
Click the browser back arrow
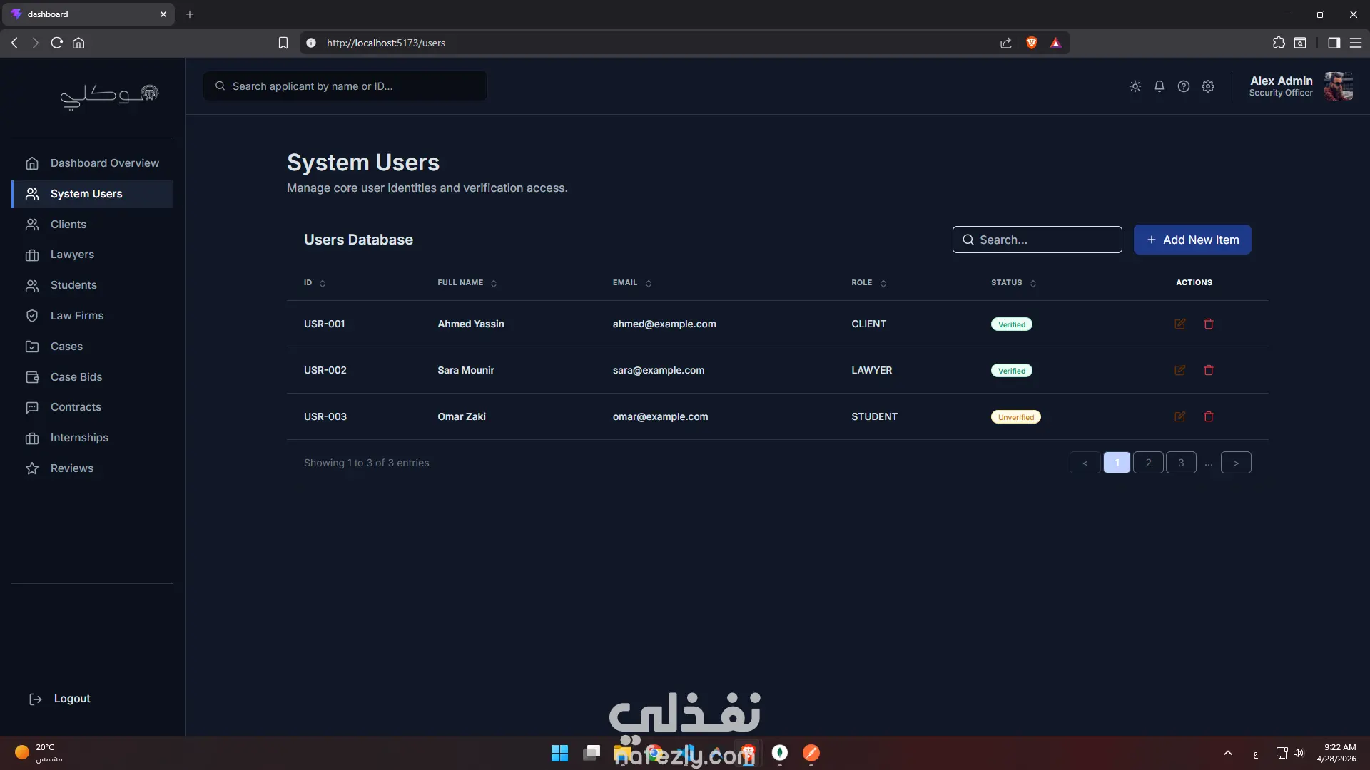click(14, 43)
